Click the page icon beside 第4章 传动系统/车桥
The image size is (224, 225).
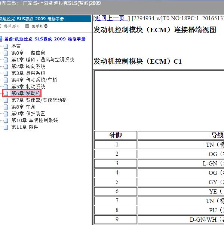click(x=6, y=80)
